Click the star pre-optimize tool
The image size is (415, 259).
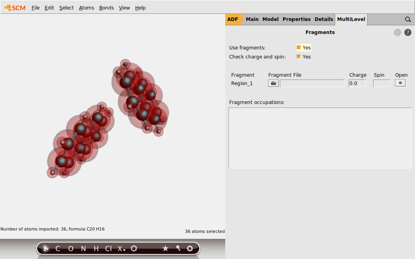(166, 248)
